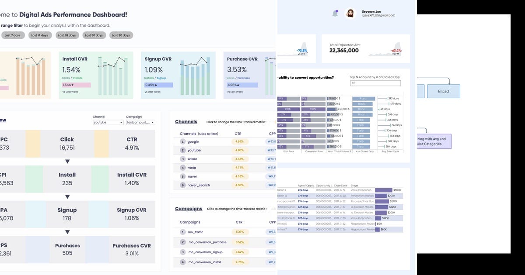525x275 pixels.
Task: Click the CTR column header in Channels table
Action: tap(239, 134)
